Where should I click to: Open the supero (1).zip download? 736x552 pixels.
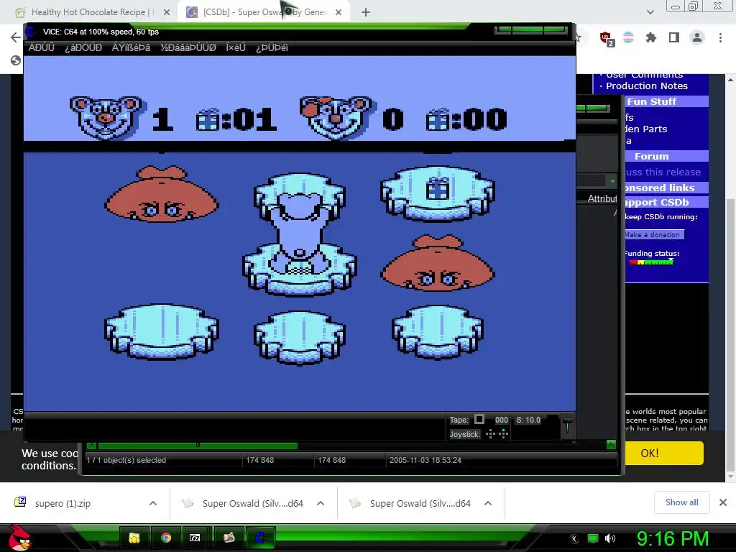(x=63, y=503)
